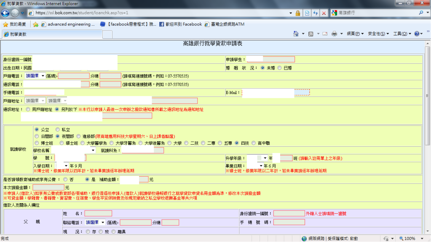431x242 pixels.
Task: Select 日間部 radio button
Action: click(x=37, y=137)
